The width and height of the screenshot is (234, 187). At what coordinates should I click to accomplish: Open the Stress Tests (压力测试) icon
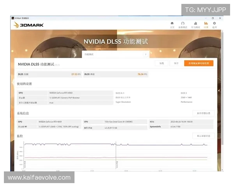195,23
